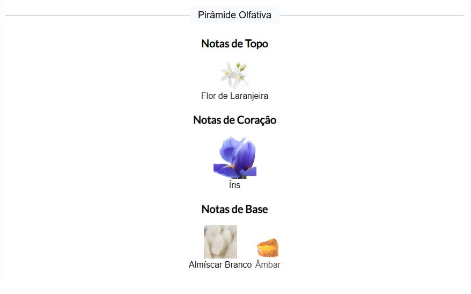The height and width of the screenshot is (294, 471).
Task: Open the Almíscar Branco note label
Action: tap(220, 264)
